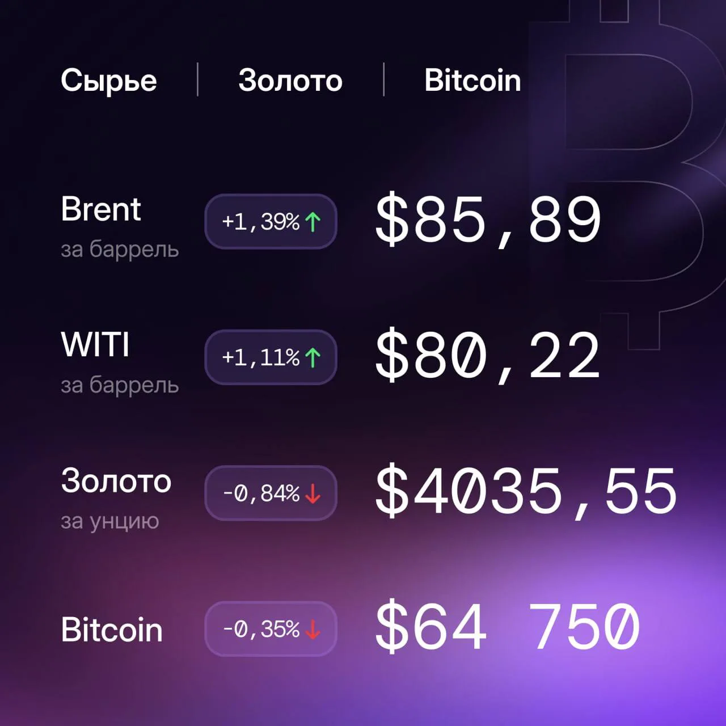Screen dimensions: 726x726
Task: Select the gold price $4035,55
Action: click(526, 492)
